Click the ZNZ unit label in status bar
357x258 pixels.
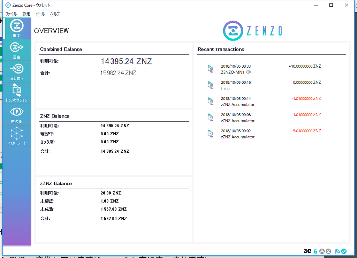pyautogui.click(x=307, y=251)
